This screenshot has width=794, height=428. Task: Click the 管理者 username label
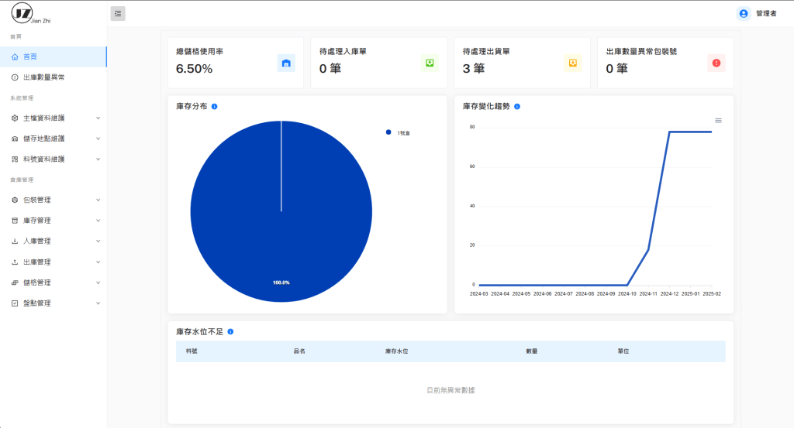click(x=766, y=13)
